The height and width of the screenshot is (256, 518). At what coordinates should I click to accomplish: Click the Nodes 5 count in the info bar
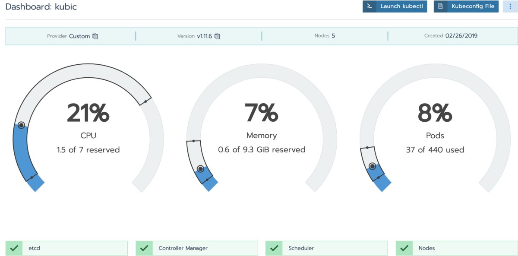coord(325,36)
